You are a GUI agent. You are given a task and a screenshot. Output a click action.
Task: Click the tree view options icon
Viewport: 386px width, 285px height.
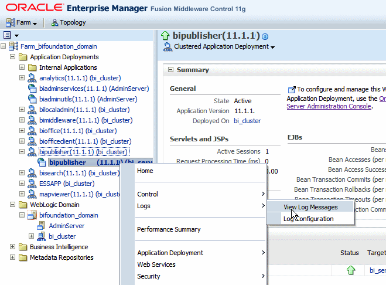point(7,35)
